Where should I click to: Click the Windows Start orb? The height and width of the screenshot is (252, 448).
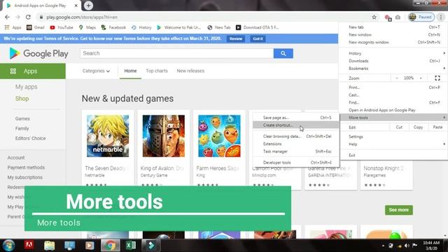pos(9,246)
